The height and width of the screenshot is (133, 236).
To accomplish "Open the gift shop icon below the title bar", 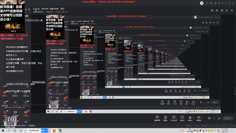I will pyautogui.click(x=212, y=10).
